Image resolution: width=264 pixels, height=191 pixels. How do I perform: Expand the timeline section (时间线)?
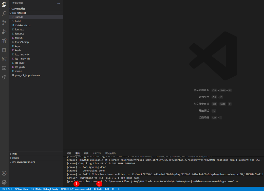tap(36, 158)
